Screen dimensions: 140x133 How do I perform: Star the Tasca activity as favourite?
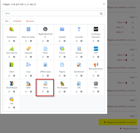click(x=43, y=92)
